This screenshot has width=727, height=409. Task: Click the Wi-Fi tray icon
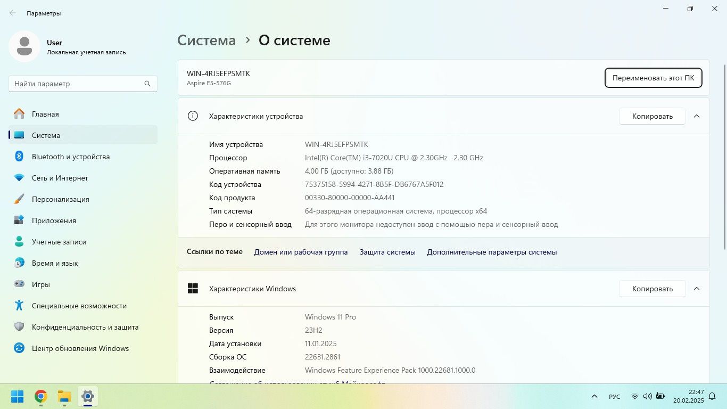point(634,396)
